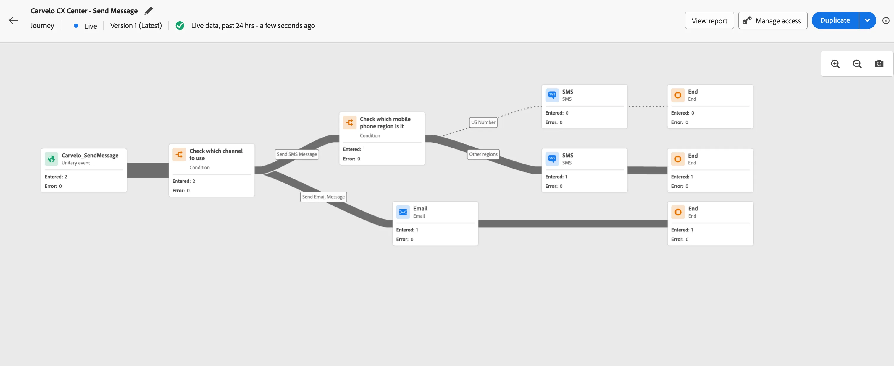Click the Check which channel condition icon
The width and height of the screenshot is (894, 366).
(x=179, y=154)
